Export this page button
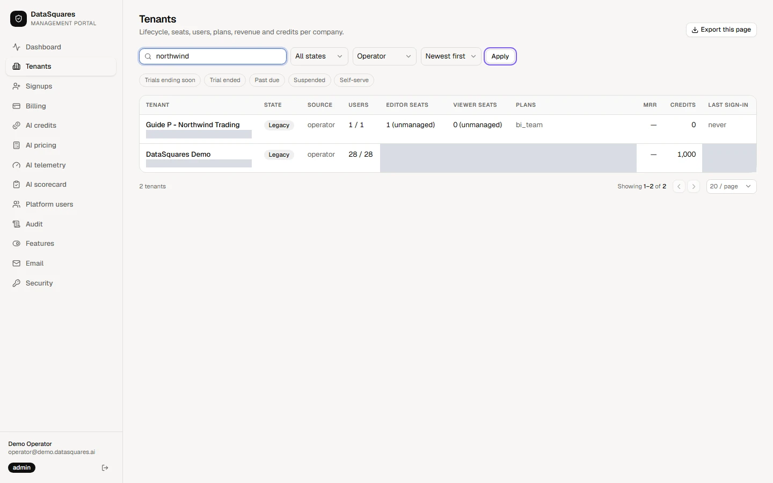 click(x=721, y=30)
